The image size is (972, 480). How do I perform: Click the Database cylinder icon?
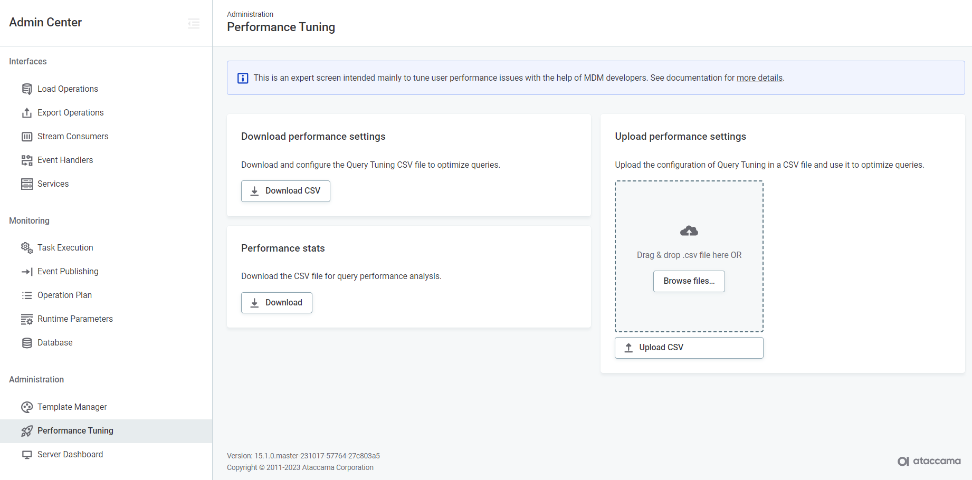(27, 343)
